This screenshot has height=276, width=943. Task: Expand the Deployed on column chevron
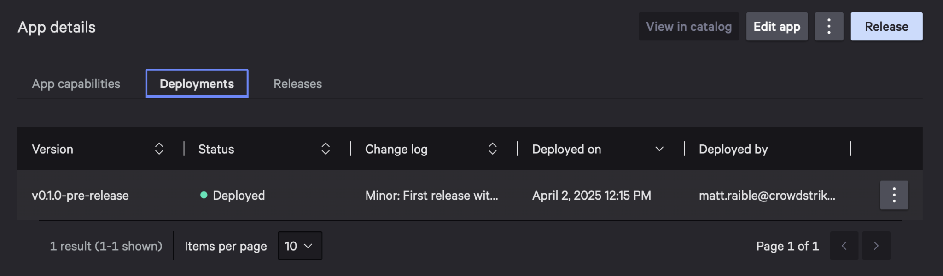pyautogui.click(x=659, y=149)
